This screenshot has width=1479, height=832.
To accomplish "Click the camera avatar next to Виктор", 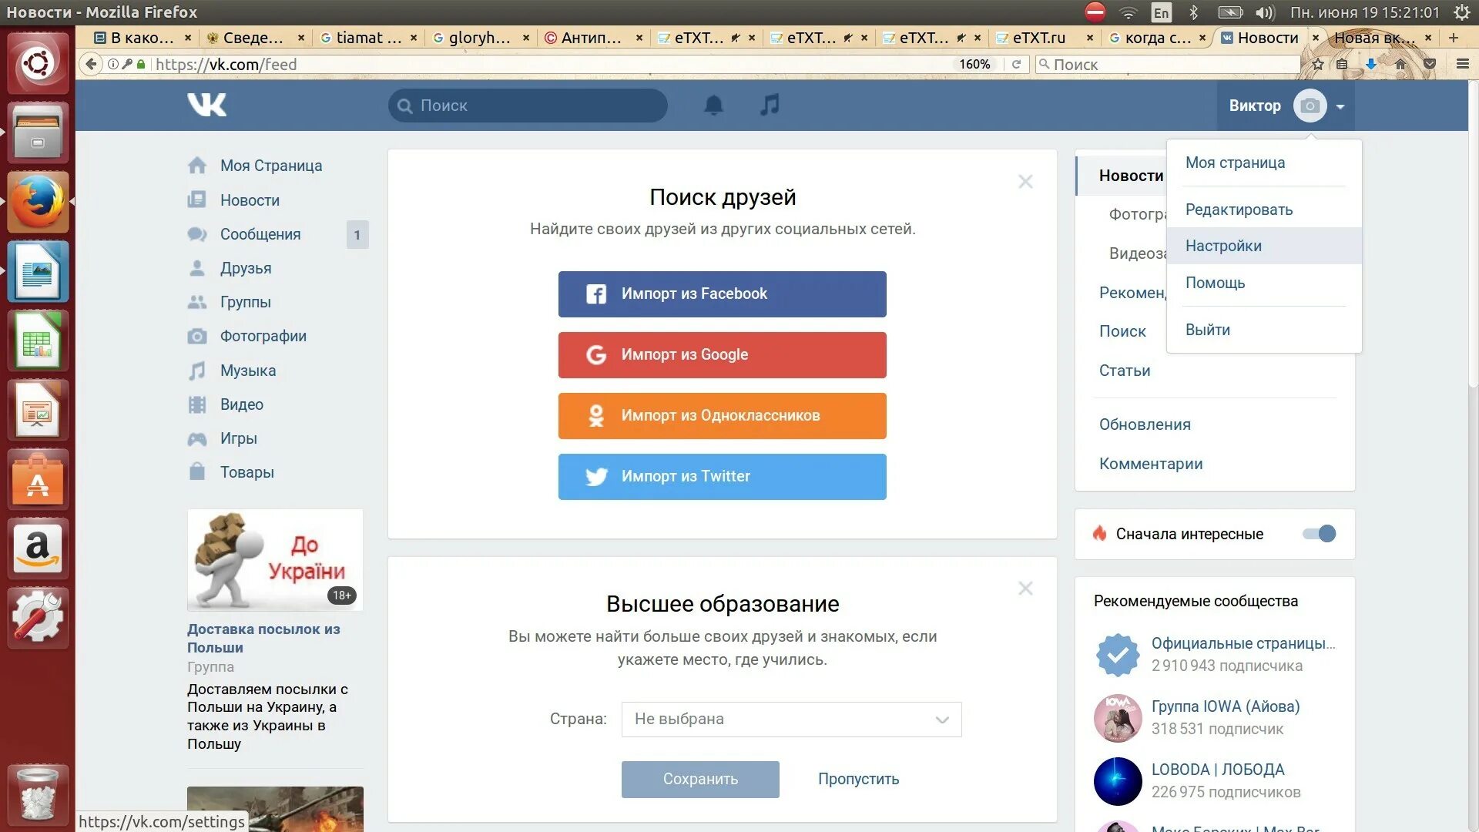I will point(1310,106).
